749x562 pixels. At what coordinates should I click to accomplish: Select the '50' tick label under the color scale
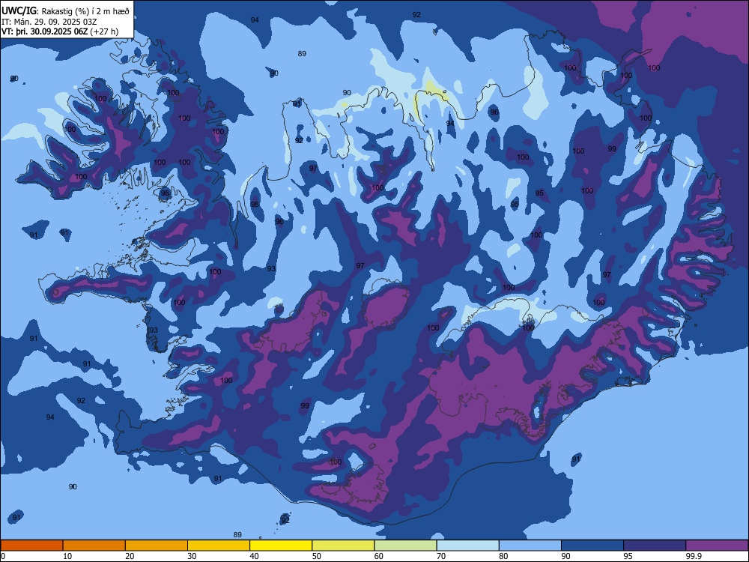pyautogui.click(x=317, y=556)
